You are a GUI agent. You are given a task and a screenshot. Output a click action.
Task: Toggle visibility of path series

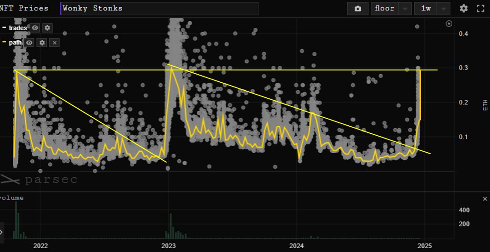[29, 43]
